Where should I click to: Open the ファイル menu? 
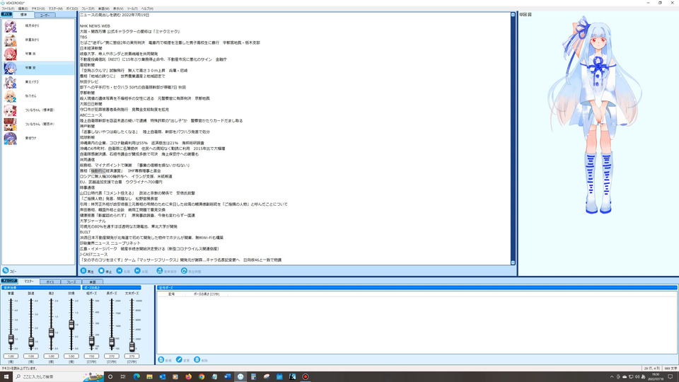click(8, 8)
